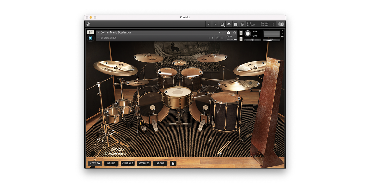Switch to the DRUMS tab
The image size is (370, 185).
111,163
